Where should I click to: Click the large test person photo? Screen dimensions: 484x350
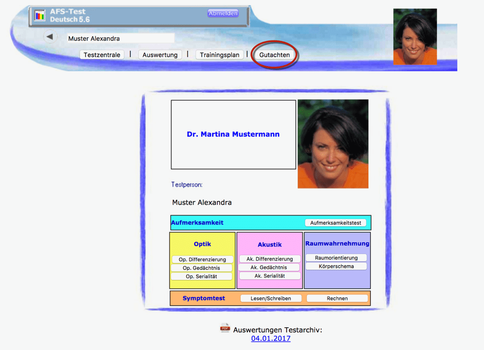333,144
